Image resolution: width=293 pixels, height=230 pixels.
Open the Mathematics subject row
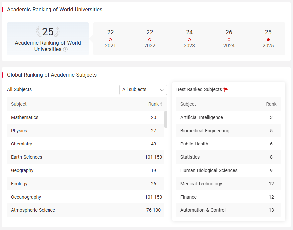coord(86,117)
